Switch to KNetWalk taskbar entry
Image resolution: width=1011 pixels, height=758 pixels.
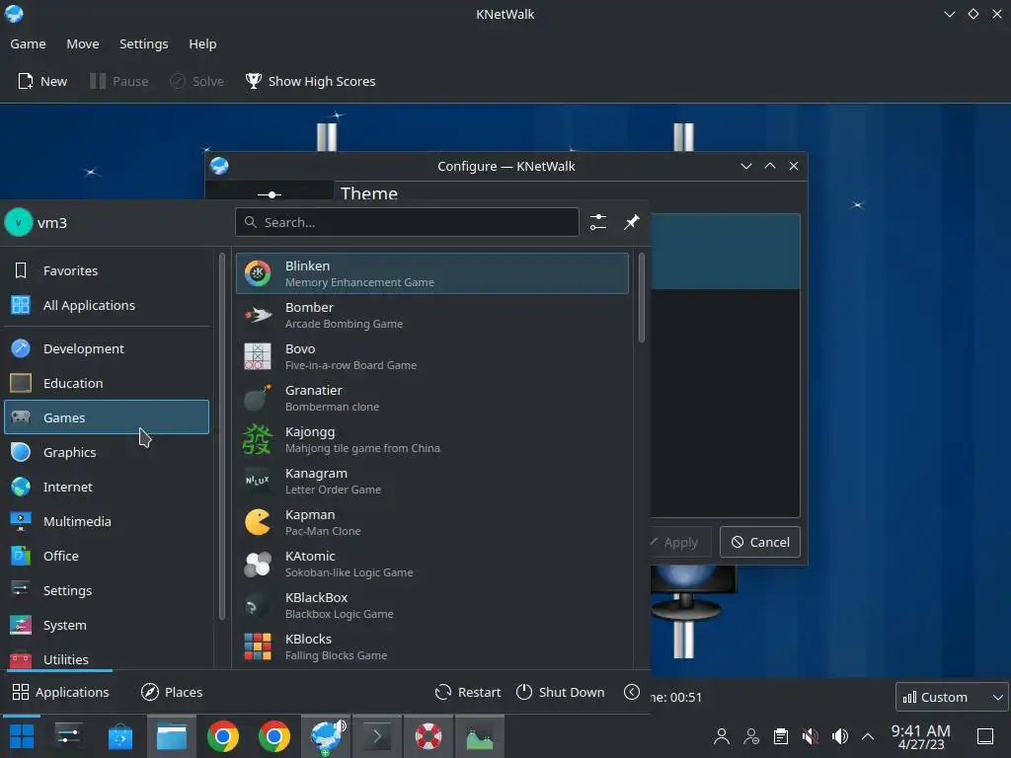pyautogui.click(x=326, y=736)
